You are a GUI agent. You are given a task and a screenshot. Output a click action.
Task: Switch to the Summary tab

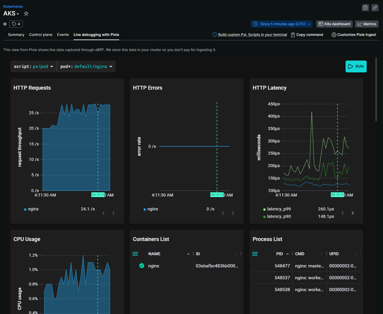click(16, 35)
